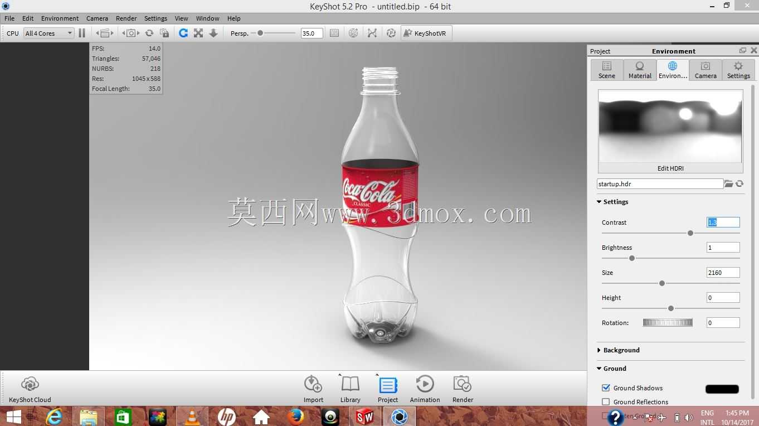Click the Size value field showing 2160

tap(723, 272)
